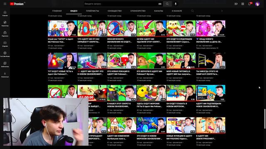Open thumbnail of 'АДОПТ МИ ПОДТВЕРДИЛИ НОВОЕ ОБНОВЛЕНИЕ' video

tap(211, 93)
